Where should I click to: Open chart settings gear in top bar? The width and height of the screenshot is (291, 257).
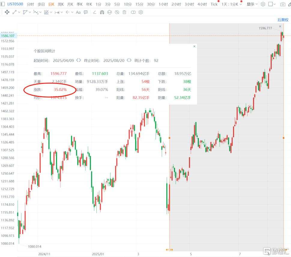pyautogui.click(x=263, y=4)
